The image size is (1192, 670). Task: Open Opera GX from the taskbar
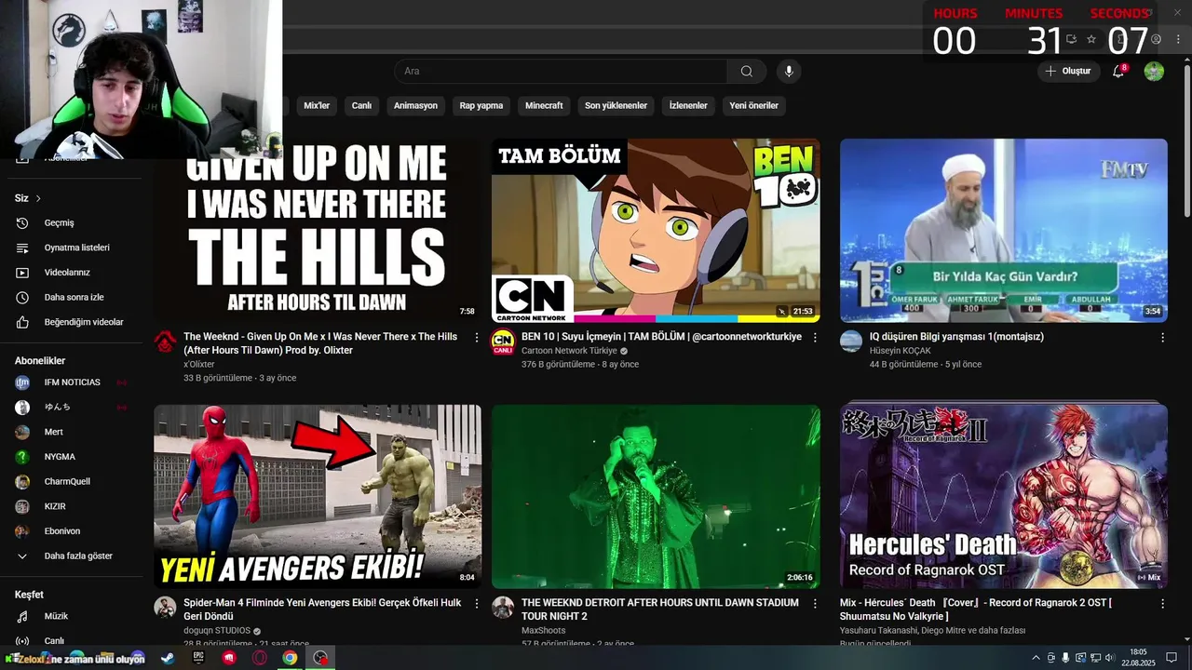260,658
